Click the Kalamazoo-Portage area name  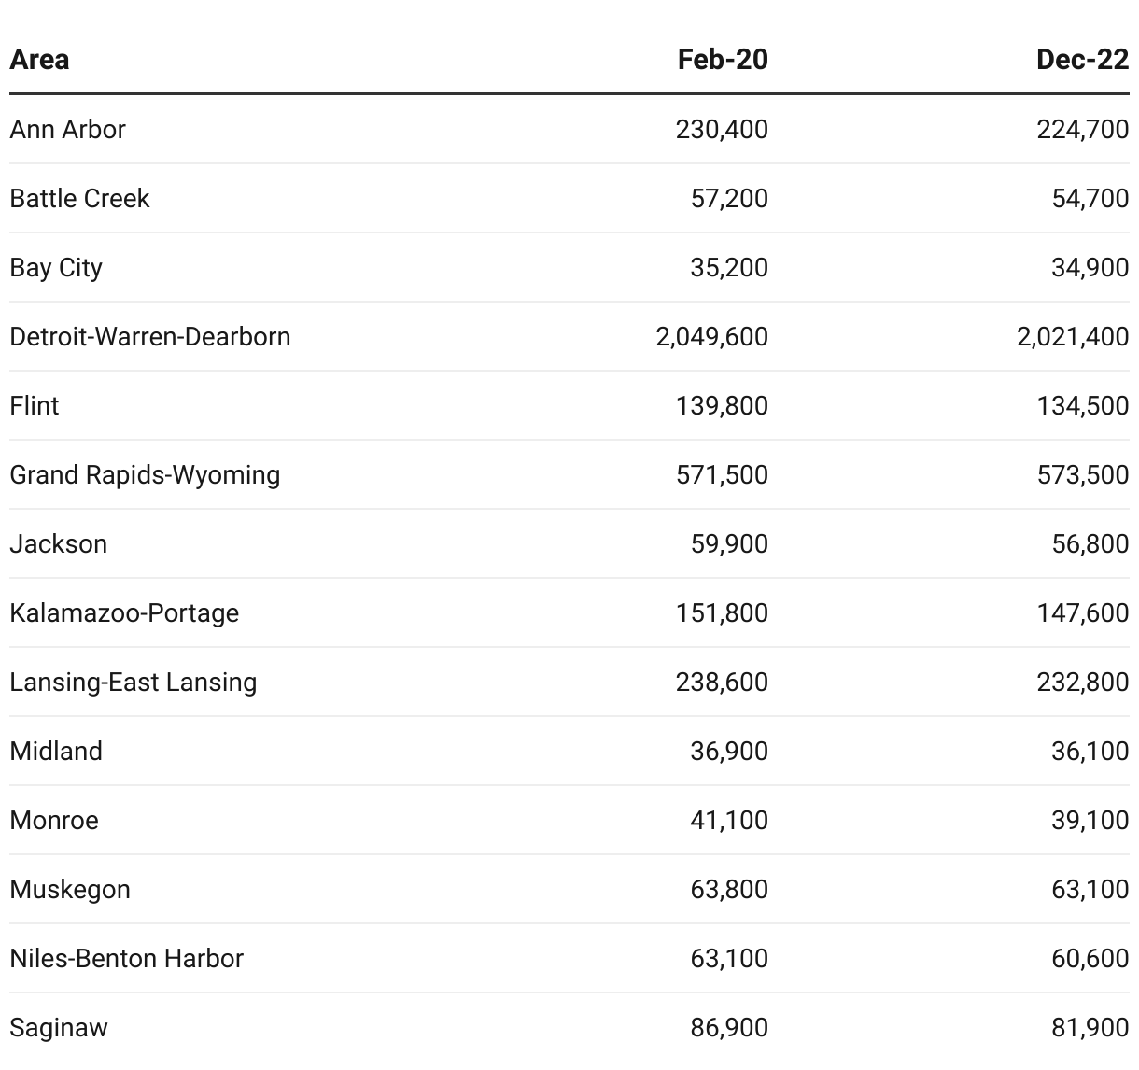pyautogui.click(x=124, y=612)
